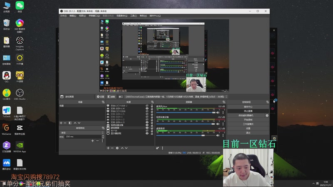This screenshot has height=187, width=333.
Task: Open mixer panel three-dot menu at bottom
Action: [x=162, y=148]
